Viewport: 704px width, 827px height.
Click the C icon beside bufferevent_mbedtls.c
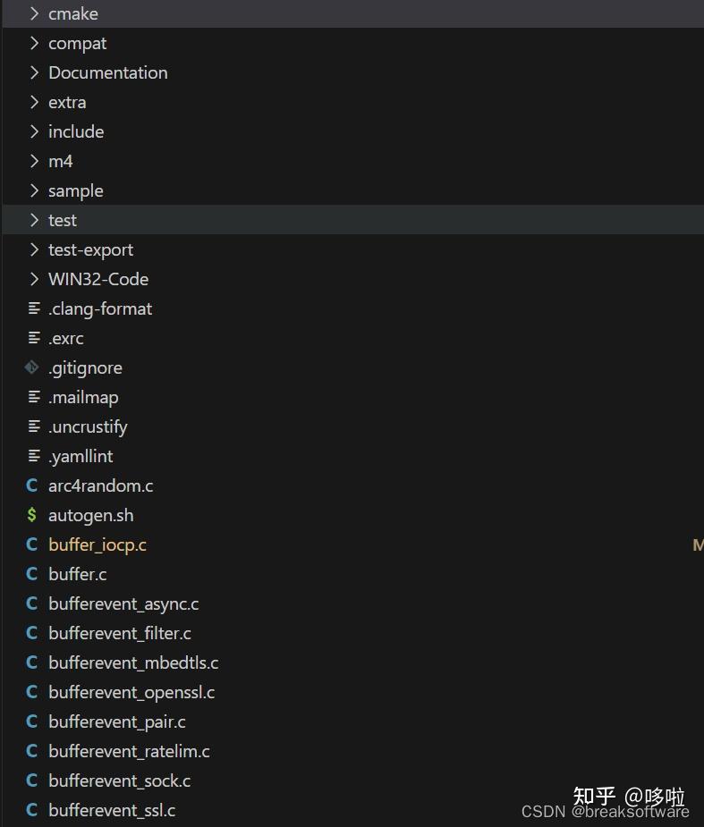[x=31, y=663]
